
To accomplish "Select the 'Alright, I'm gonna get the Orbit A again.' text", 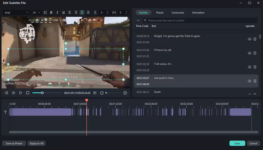I will click(177, 36).
